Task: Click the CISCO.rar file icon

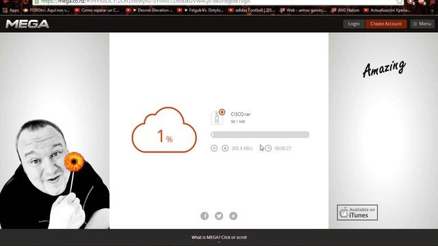Action: tap(217, 118)
